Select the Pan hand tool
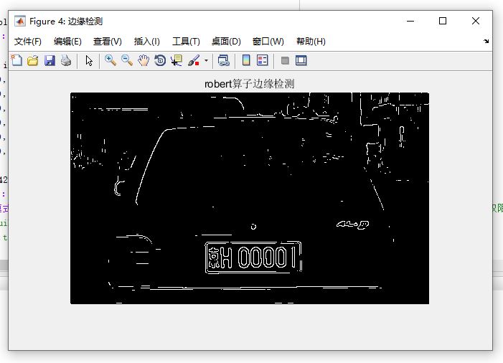The image size is (503, 363). (x=144, y=60)
